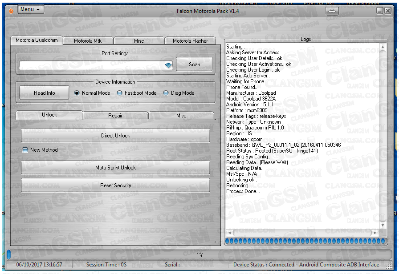Select the Unlock sub-tab

tap(49, 115)
